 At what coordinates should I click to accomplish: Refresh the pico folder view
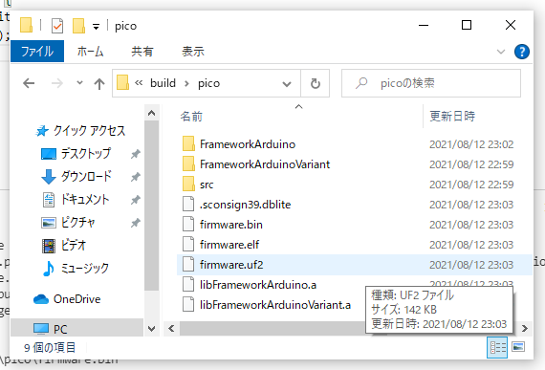(x=315, y=83)
